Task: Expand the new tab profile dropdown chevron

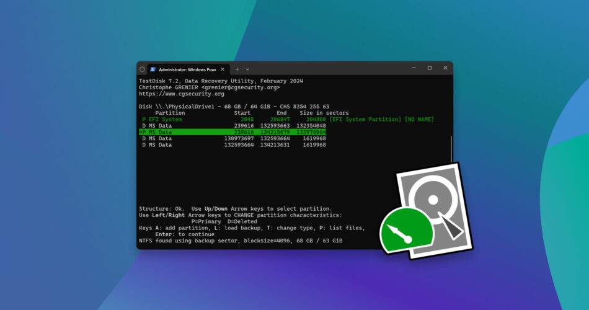Action: (247, 69)
